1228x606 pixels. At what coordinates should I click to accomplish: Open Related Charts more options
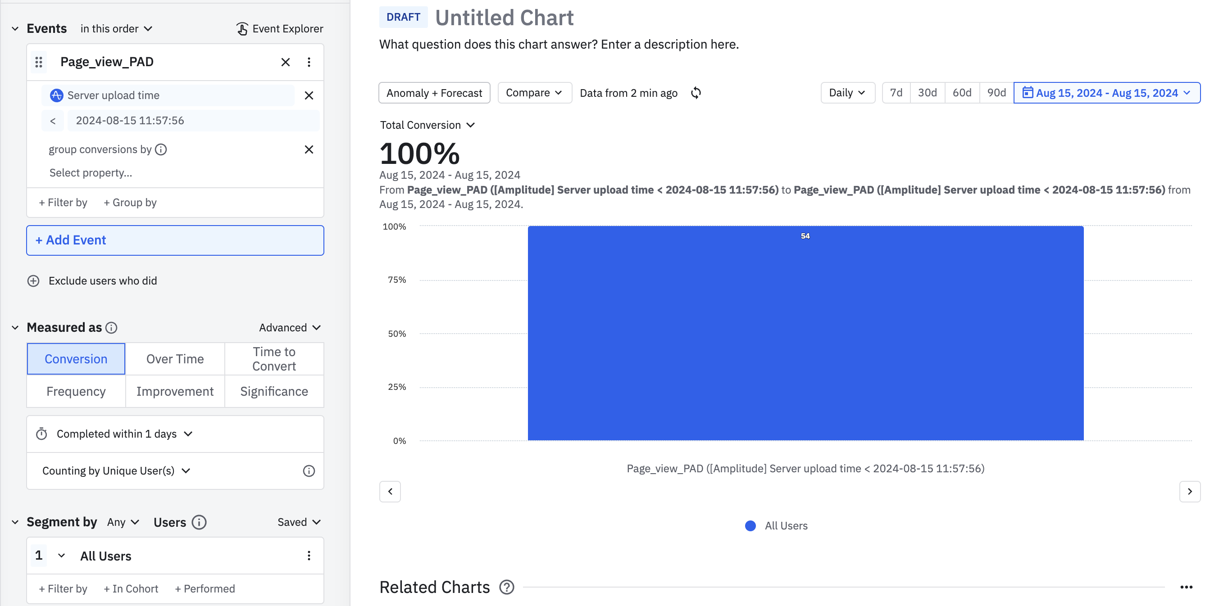1186,587
